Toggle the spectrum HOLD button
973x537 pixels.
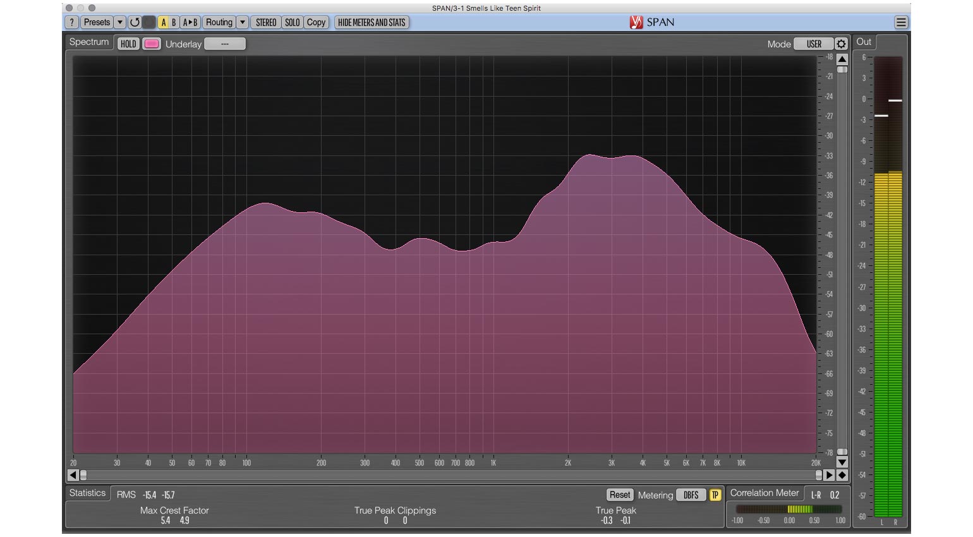128,44
